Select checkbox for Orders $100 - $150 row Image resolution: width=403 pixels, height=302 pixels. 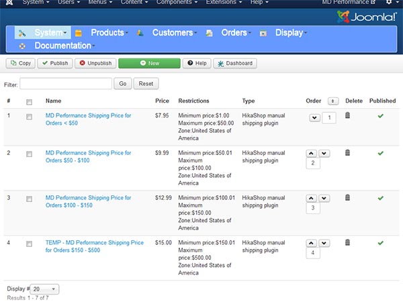(x=30, y=199)
